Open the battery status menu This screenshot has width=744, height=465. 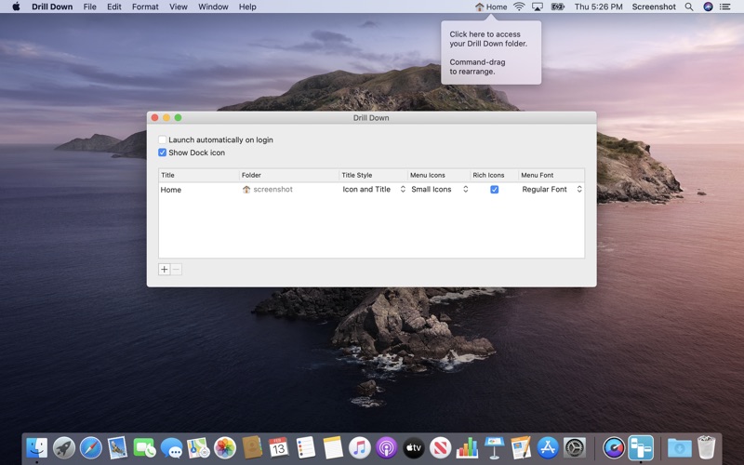point(557,7)
